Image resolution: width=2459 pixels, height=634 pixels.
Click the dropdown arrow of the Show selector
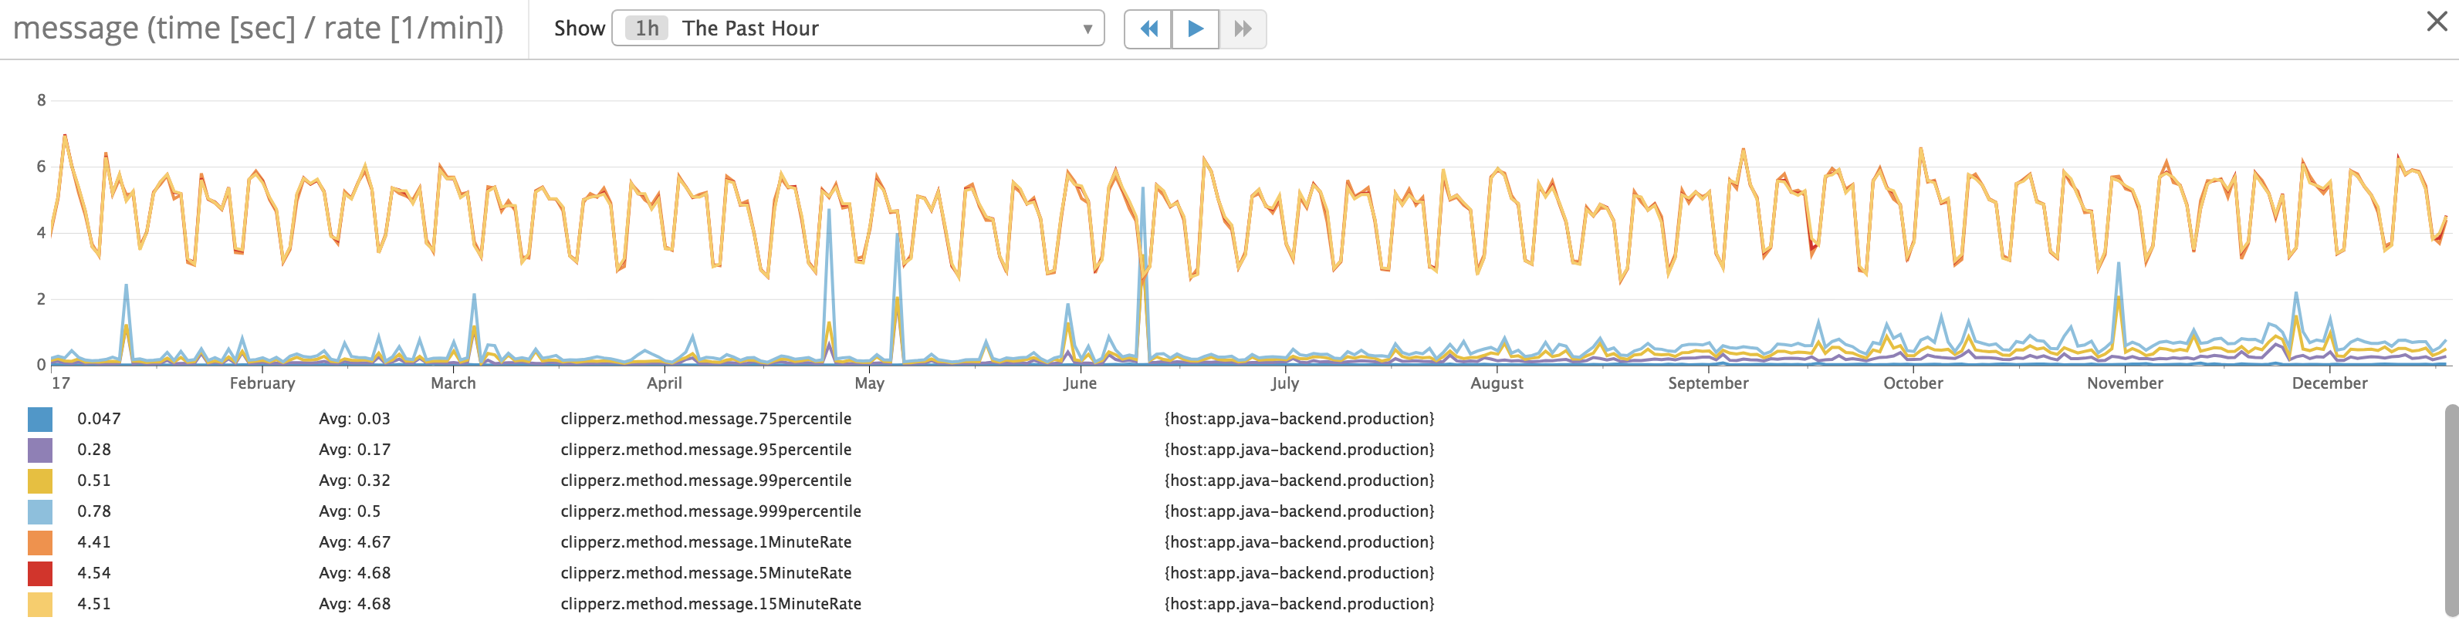point(1087,29)
